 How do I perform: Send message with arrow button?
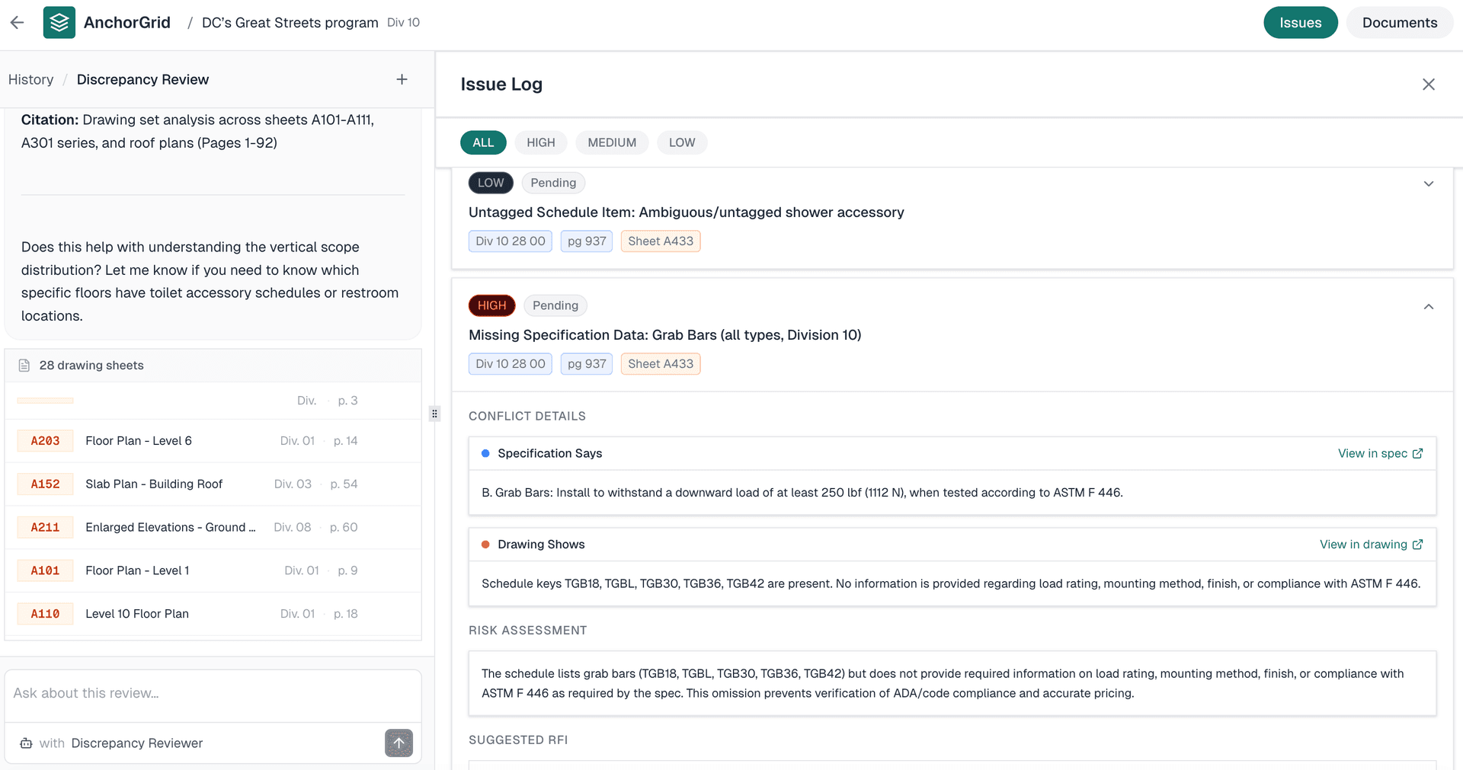click(x=399, y=743)
